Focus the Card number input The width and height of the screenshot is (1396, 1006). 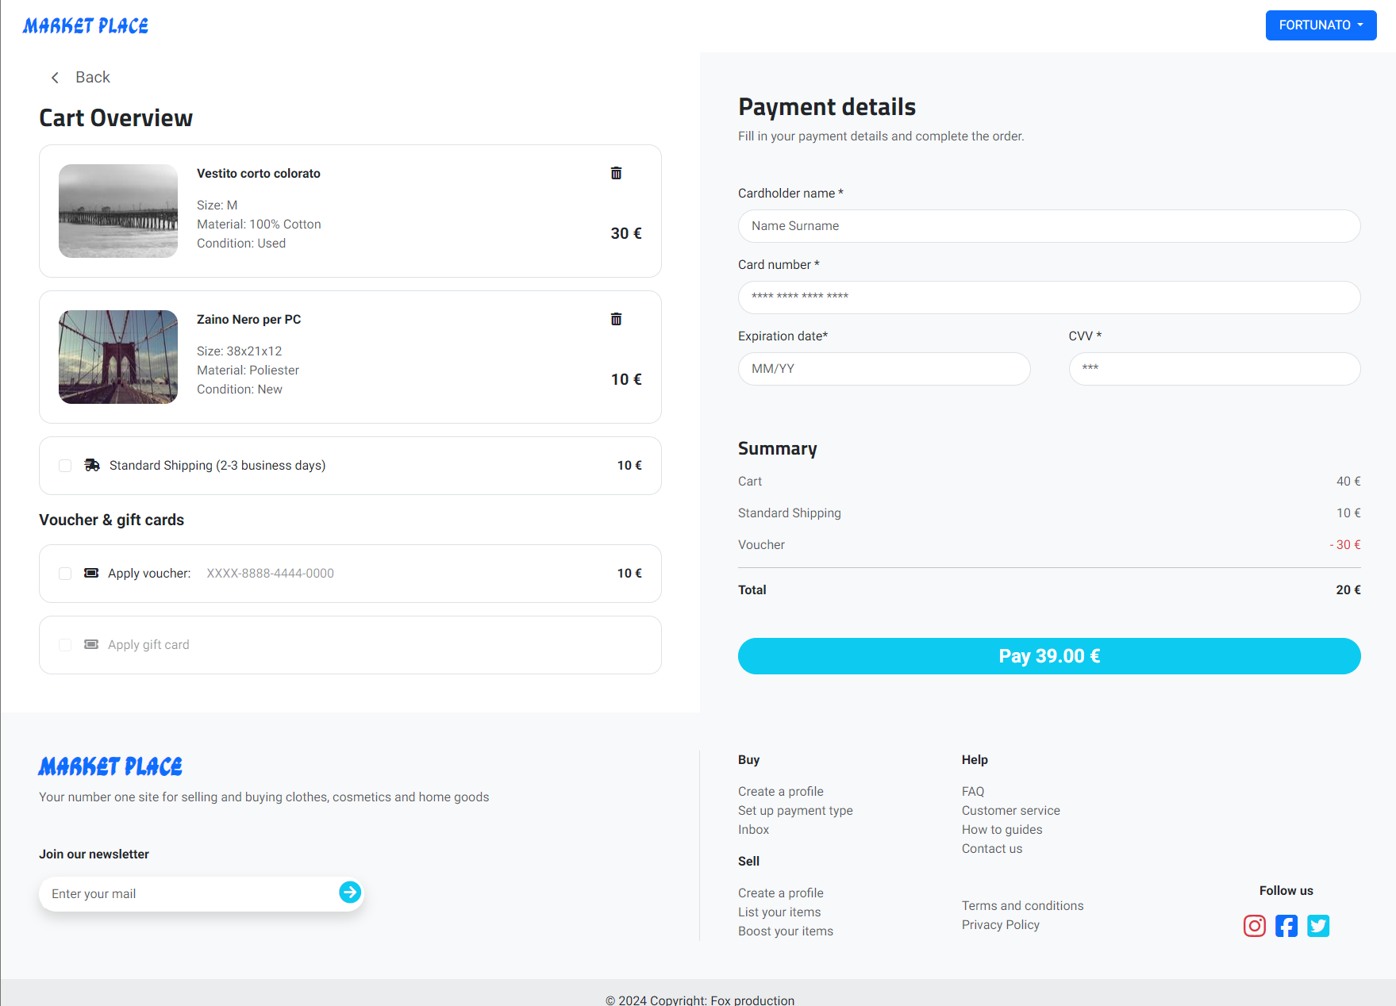tap(1048, 298)
